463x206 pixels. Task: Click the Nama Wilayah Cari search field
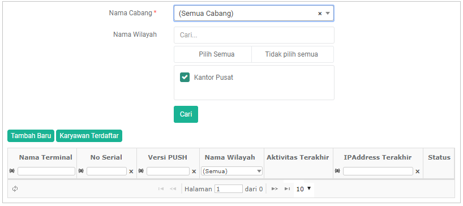click(x=254, y=35)
